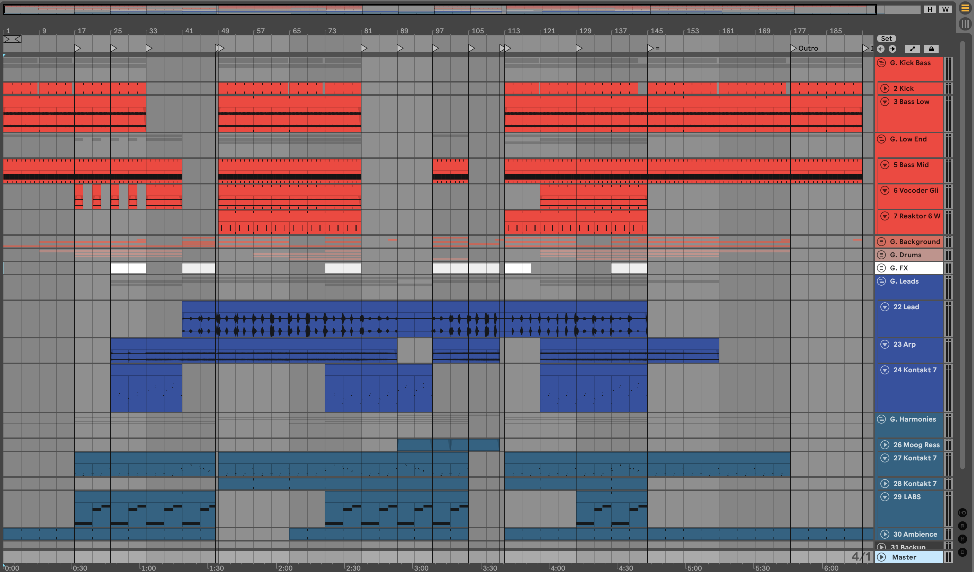Fold the G. Leads group track
Screen dimensions: 974x572
tap(882, 281)
